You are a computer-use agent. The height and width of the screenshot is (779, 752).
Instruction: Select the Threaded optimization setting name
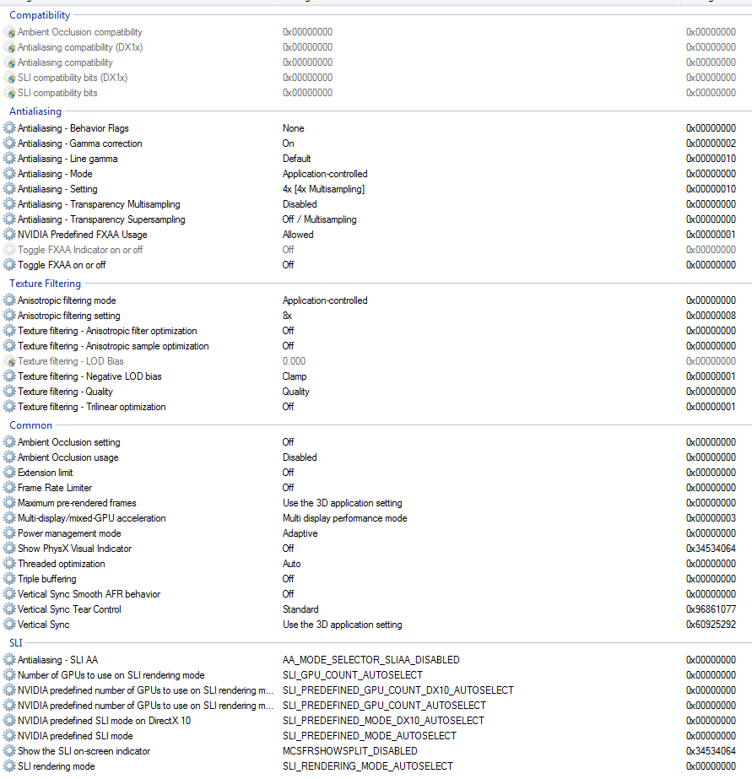[62, 564]
